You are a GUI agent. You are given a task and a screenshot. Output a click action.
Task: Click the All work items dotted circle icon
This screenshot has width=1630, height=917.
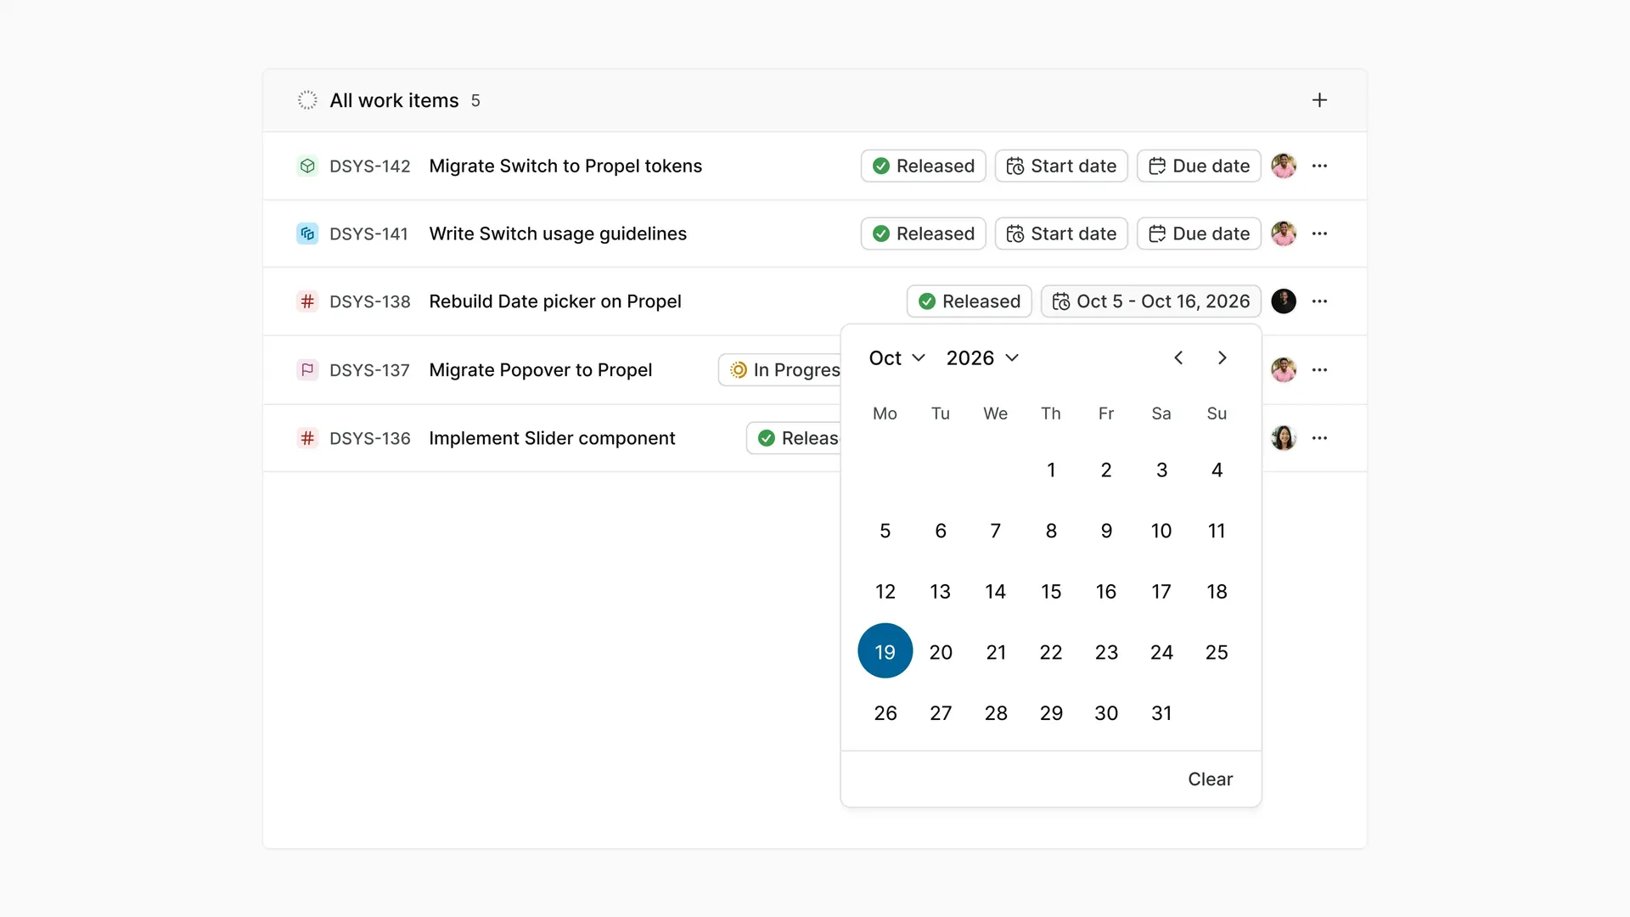[307, 100]
